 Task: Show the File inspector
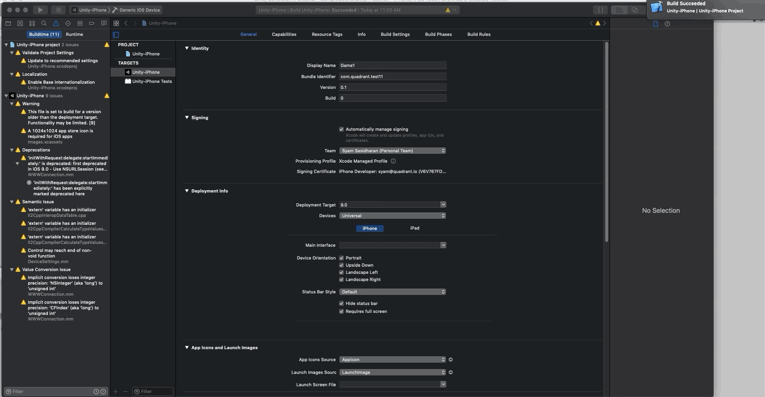[655, 24]
